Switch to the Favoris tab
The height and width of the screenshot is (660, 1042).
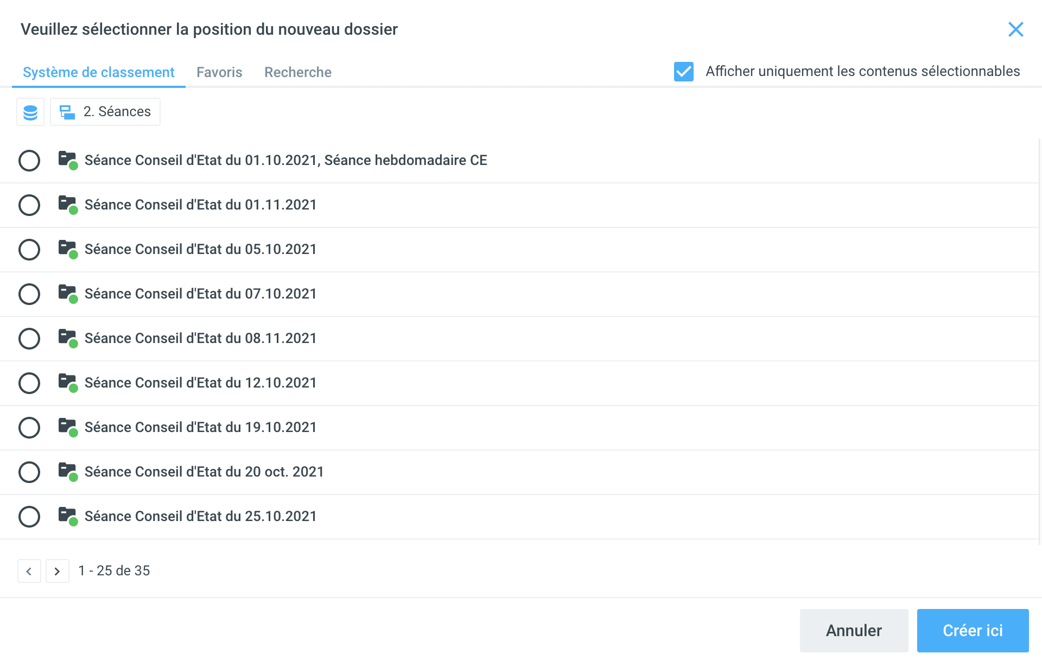tap(219, 72)
